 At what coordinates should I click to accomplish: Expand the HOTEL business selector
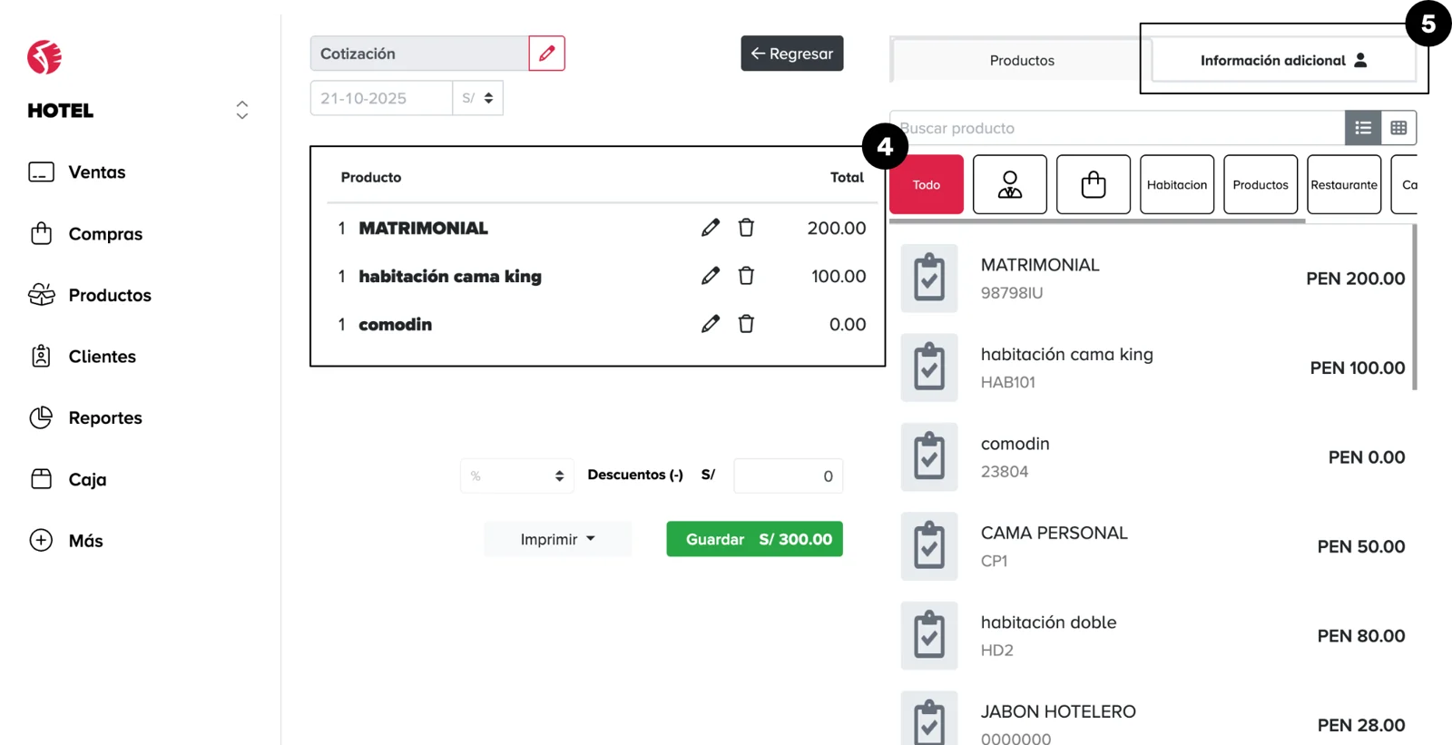coord(241,110)
